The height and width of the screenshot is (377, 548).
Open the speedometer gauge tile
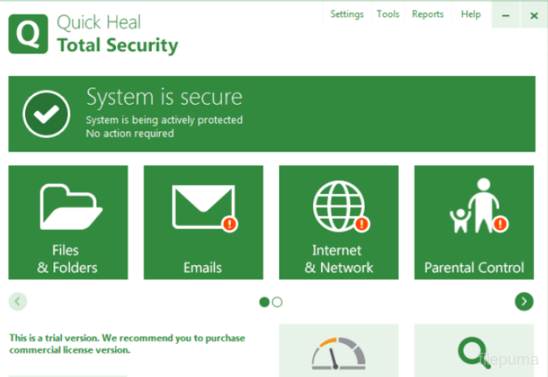[x=338, y=353]
